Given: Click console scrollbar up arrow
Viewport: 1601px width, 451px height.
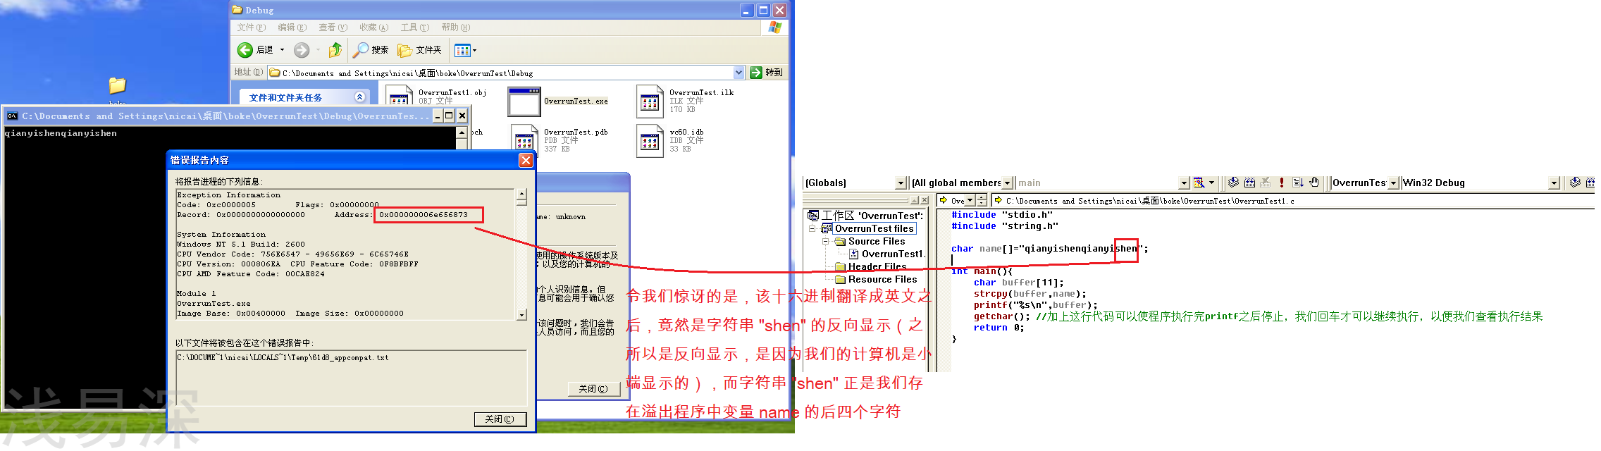Looking at the screenshot, I should click(x=462, y=132).
